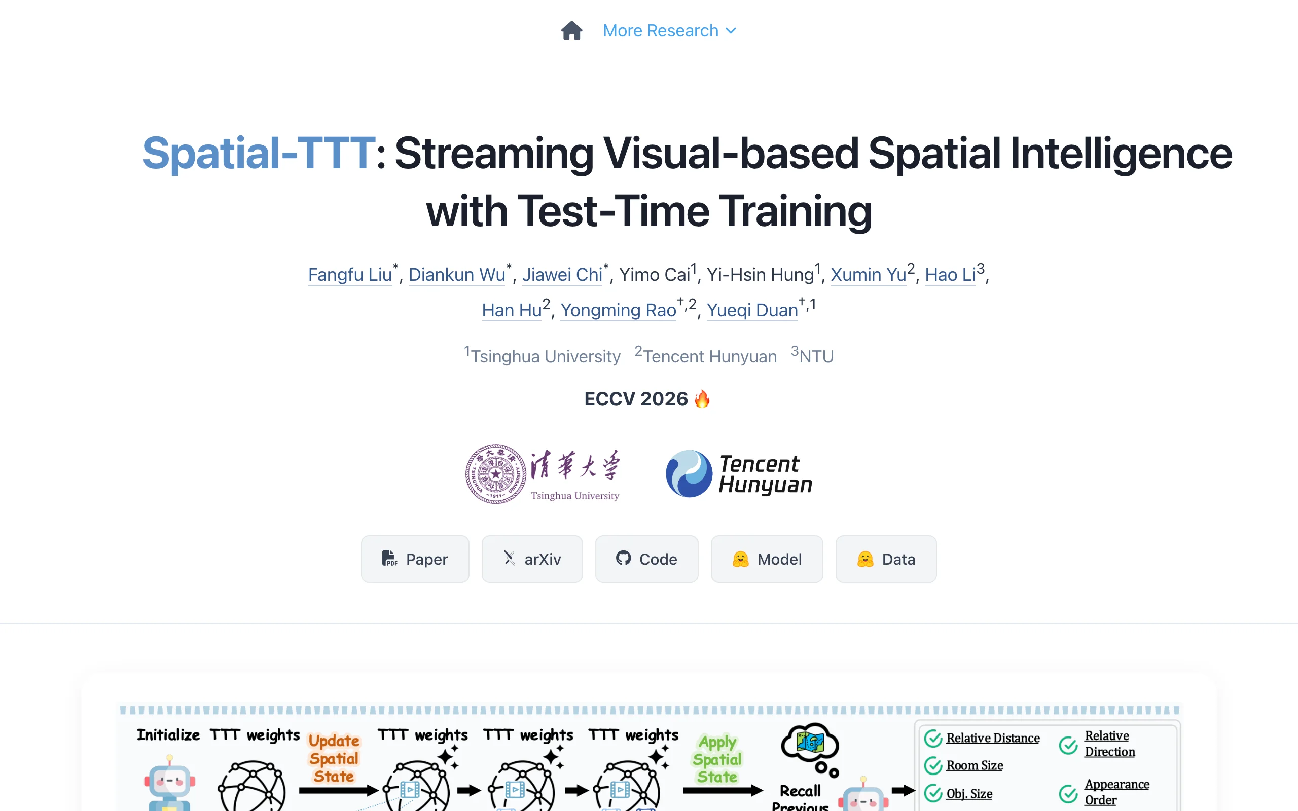Open the Paper PDF button

[415, 559]
